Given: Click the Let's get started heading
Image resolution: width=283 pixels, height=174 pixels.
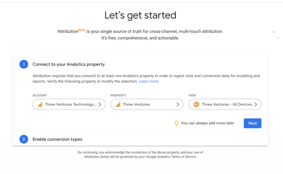Looking at the screenshot, I should click(x=140, y=15).
